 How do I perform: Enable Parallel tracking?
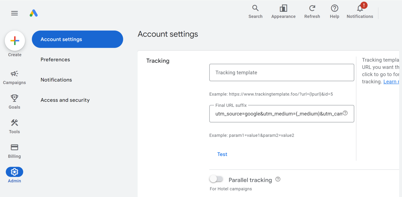[216, 179]
